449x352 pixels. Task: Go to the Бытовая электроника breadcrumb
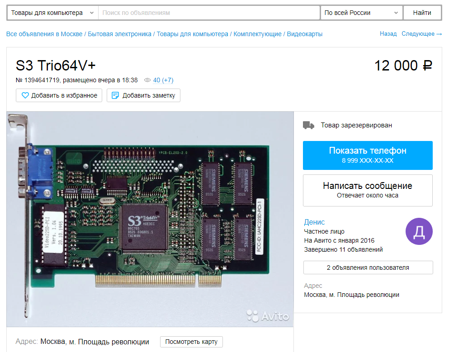119,34
